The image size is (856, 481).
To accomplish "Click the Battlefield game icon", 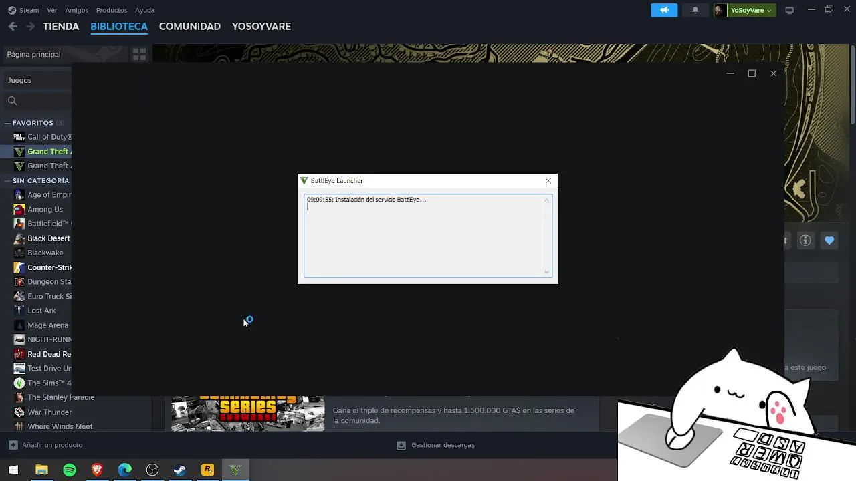I will (19, 224).
